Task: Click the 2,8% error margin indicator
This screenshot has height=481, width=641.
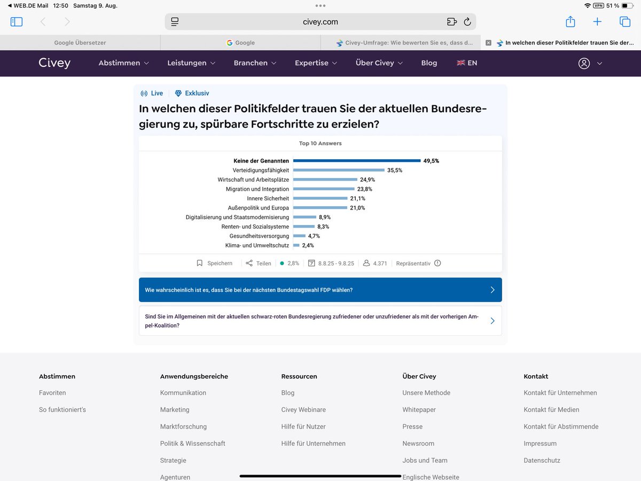Action: click(290, 263)
